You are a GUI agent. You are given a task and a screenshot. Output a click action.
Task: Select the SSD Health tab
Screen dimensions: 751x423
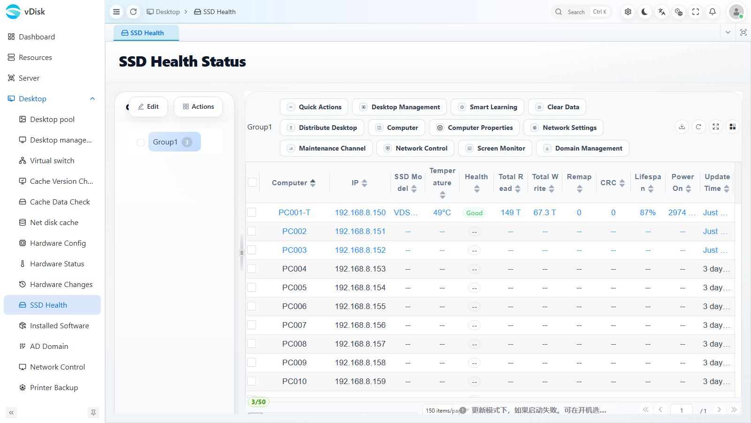point(146,33)
